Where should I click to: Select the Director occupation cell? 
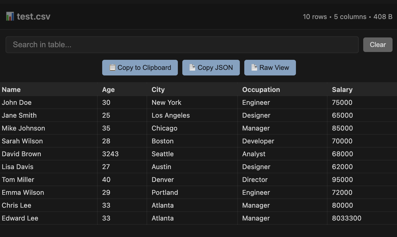click(255, 180)
